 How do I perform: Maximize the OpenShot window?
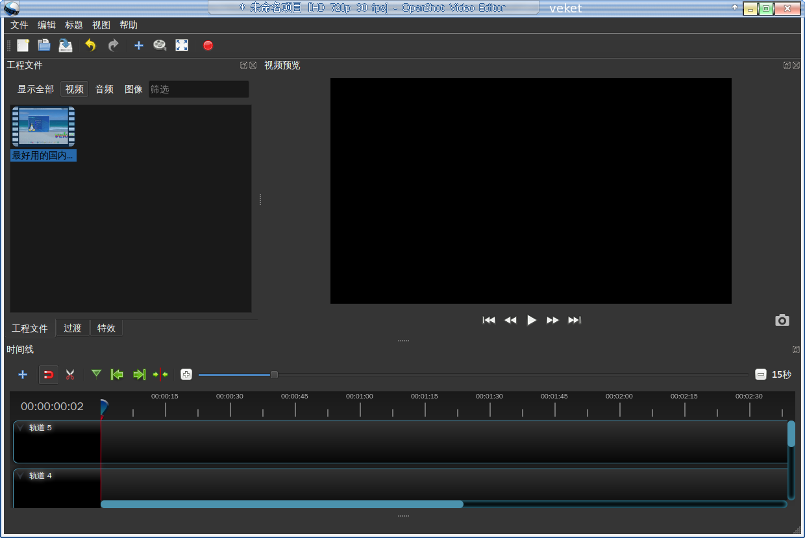point(766,8)
